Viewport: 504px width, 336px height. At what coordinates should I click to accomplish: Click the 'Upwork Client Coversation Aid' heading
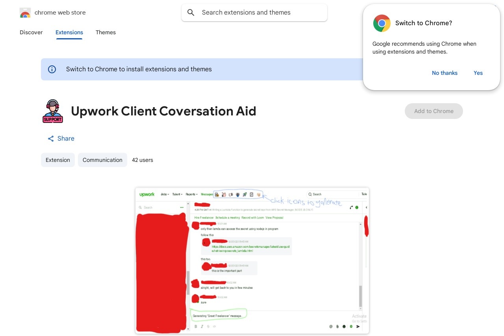(x=163, y=111)
